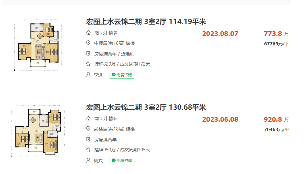307x174 pixels.
Task: Click the 773.8 万 sold price
Action: click(276, 34)
